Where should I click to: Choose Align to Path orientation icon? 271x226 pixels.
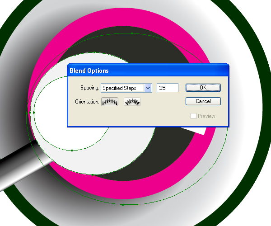pyautogui.click(x=132, y=102)
